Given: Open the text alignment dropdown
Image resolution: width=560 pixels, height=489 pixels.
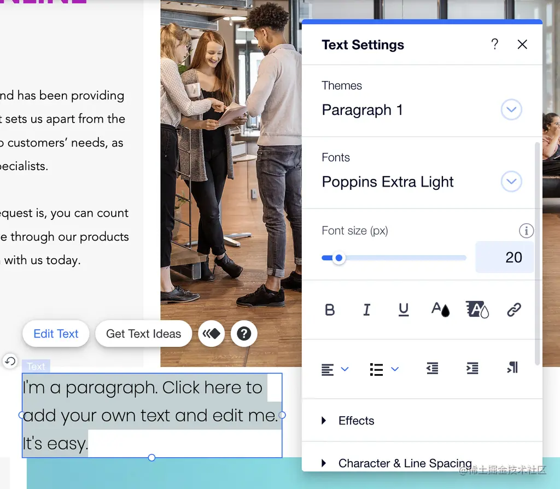Looking at the screenshot, I should (335, 369).
